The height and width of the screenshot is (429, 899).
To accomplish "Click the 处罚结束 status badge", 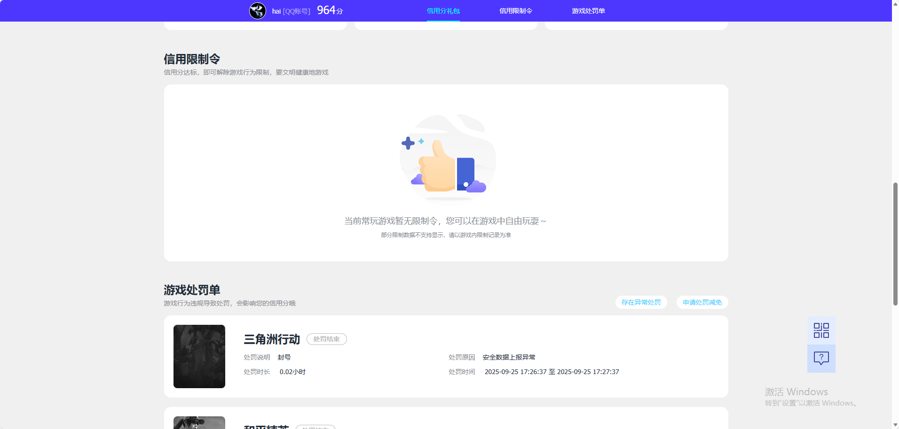I will pyautogui.click(x=326, y=339).
